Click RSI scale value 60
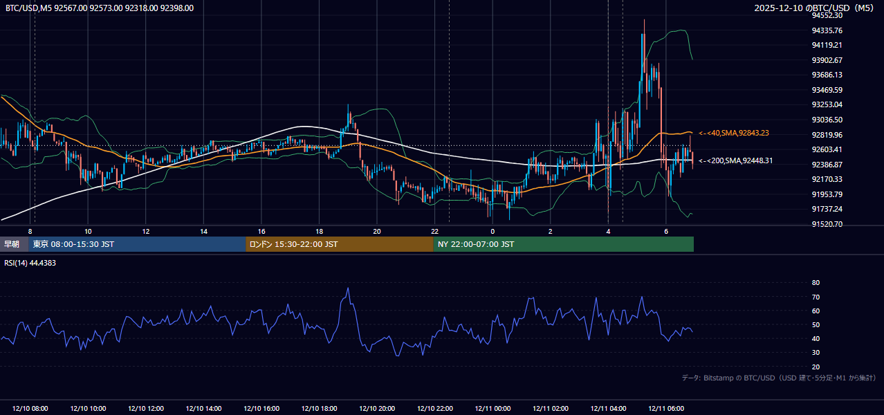Image resolution: width=884 pixels, height=415 pixels. [816, 311]
